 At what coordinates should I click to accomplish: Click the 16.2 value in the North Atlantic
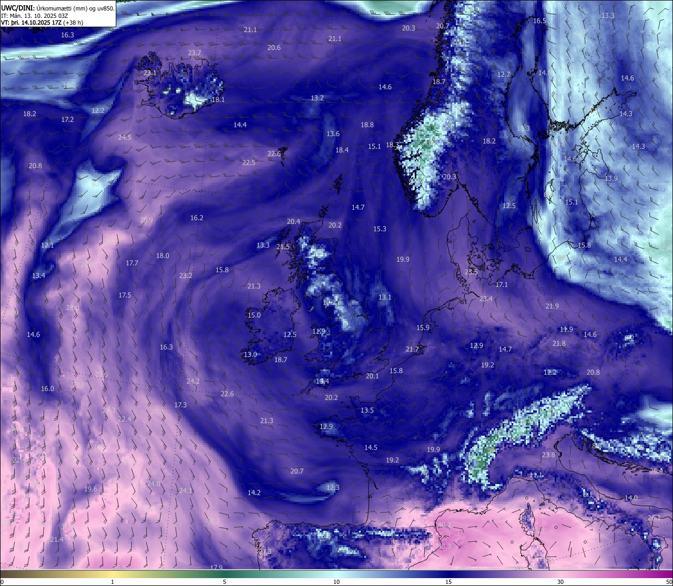(197, 218)
